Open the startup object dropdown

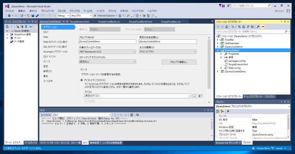[107, 62]
